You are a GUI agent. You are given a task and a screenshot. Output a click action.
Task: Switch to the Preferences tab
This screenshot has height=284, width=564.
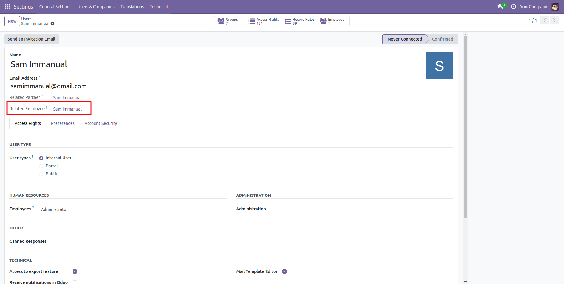63,123
